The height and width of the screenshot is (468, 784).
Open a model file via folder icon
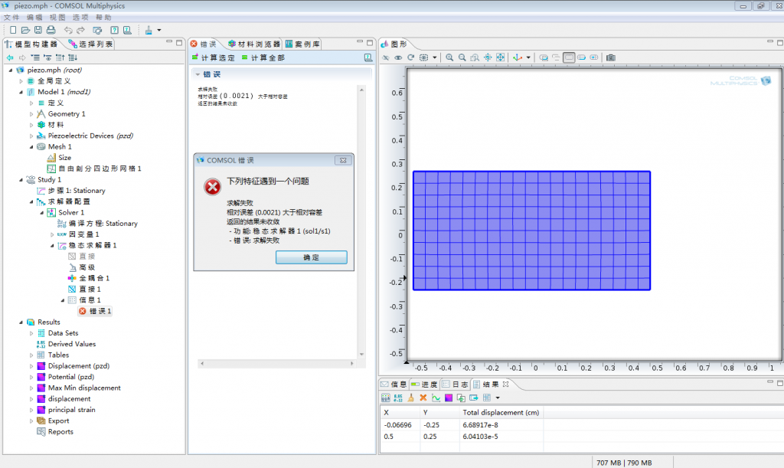[25, 30]
